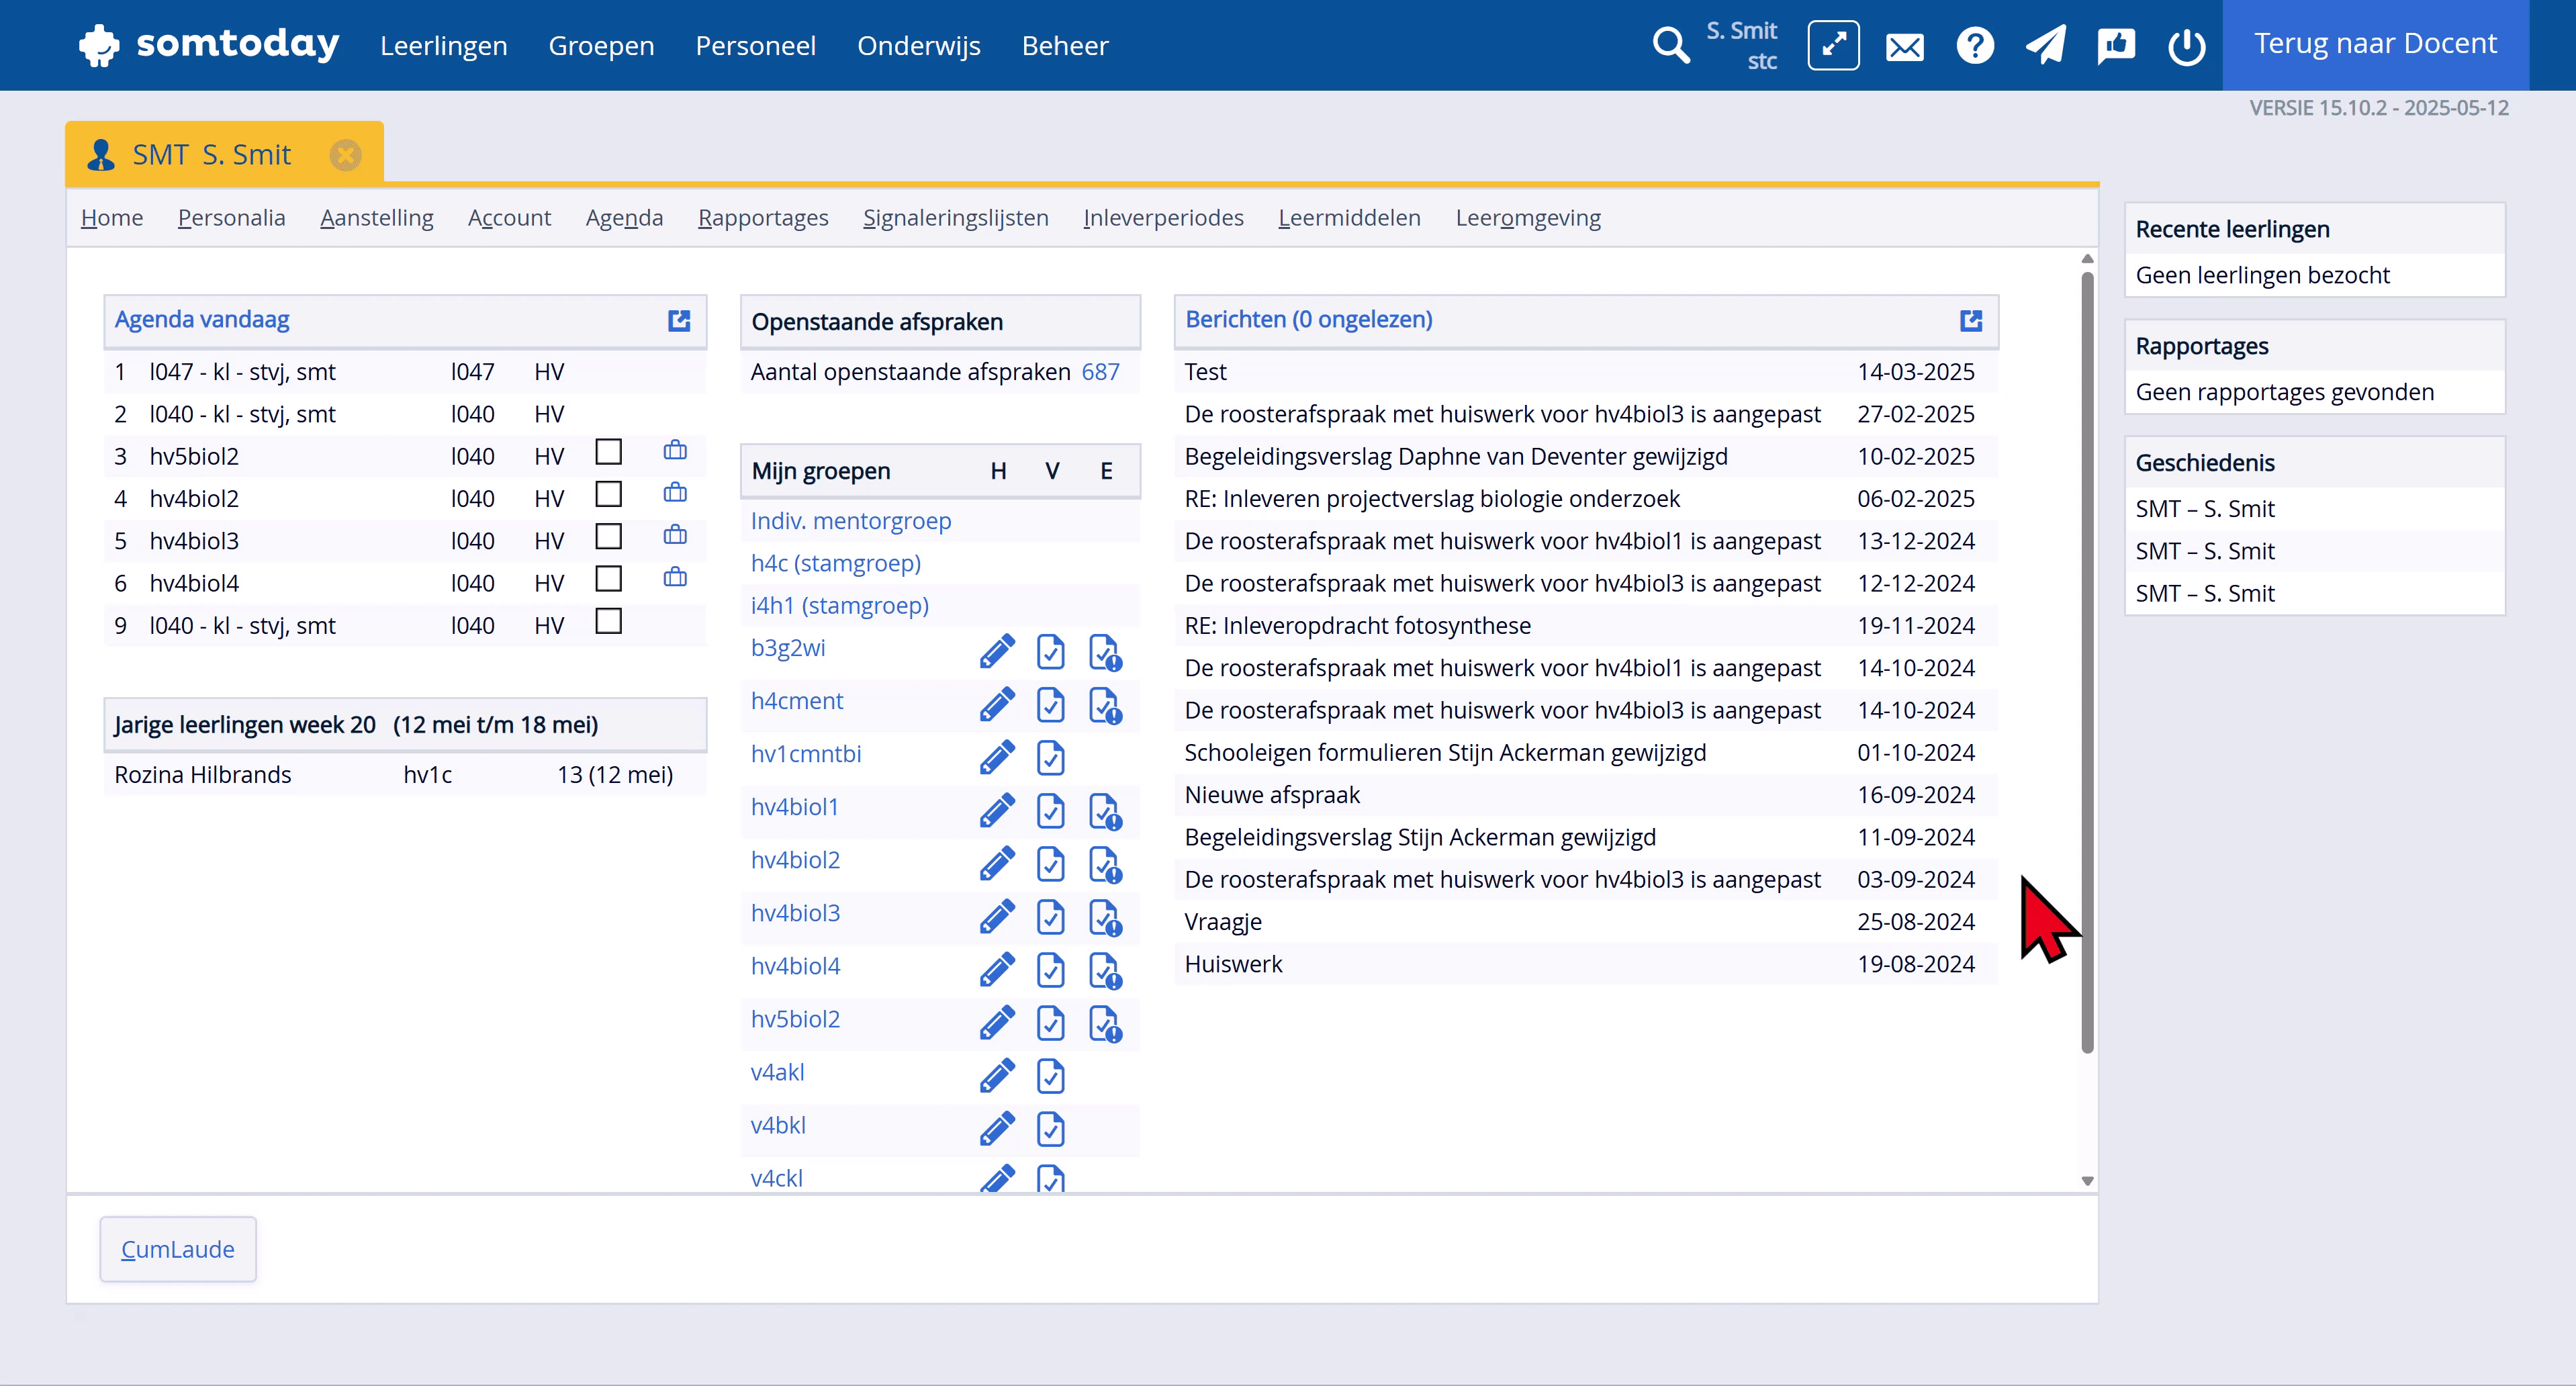Click user name S. Smit stc in header
This screenshot has width=2576, height=1386.
(1741, 46)
